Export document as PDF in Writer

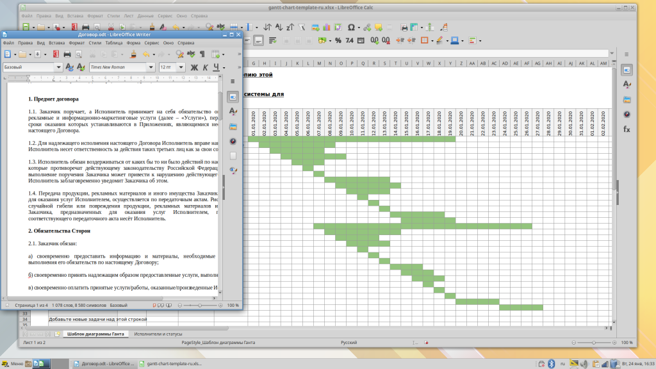tap(56, 54)
